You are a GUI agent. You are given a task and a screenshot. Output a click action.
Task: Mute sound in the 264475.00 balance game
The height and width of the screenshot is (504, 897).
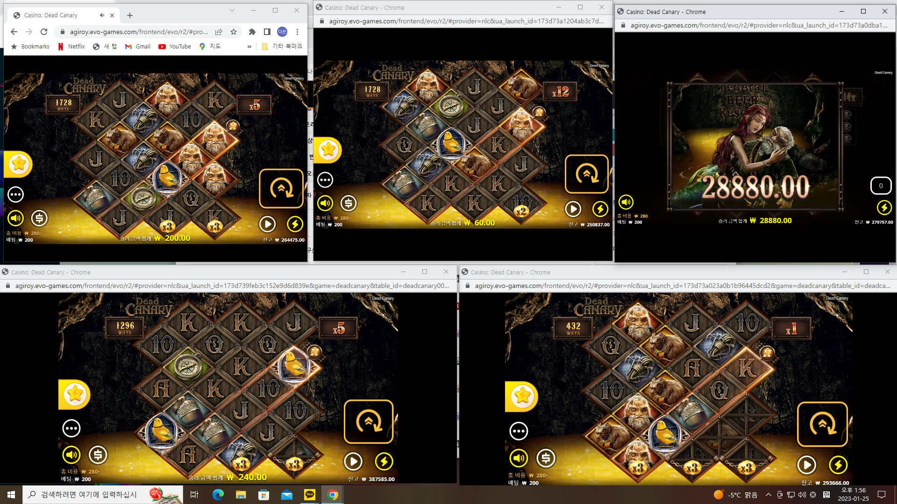coord(15,218)
